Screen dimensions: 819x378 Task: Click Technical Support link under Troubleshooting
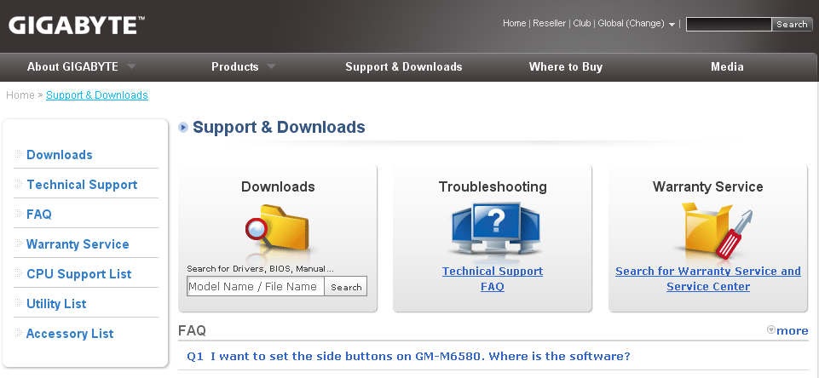tap(493, 272)
